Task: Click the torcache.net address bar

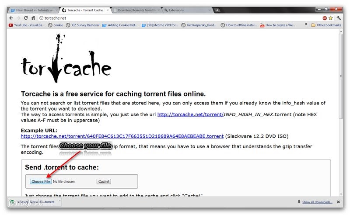Action: 180,18
